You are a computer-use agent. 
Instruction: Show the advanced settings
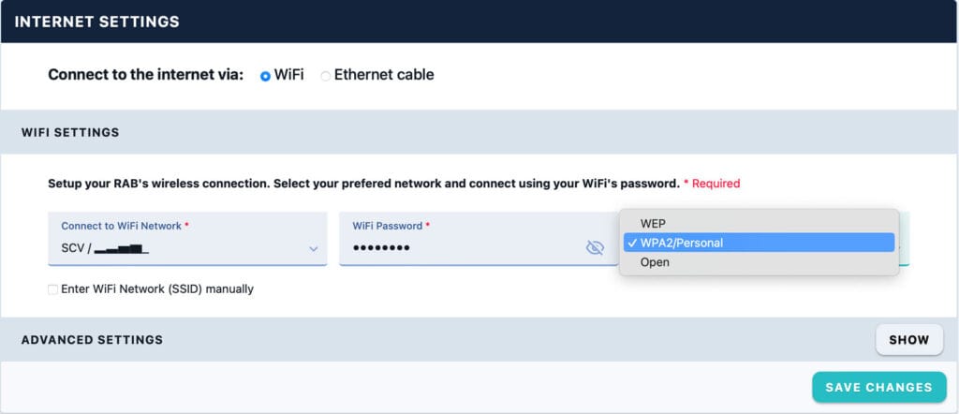[x=908, y=340]
